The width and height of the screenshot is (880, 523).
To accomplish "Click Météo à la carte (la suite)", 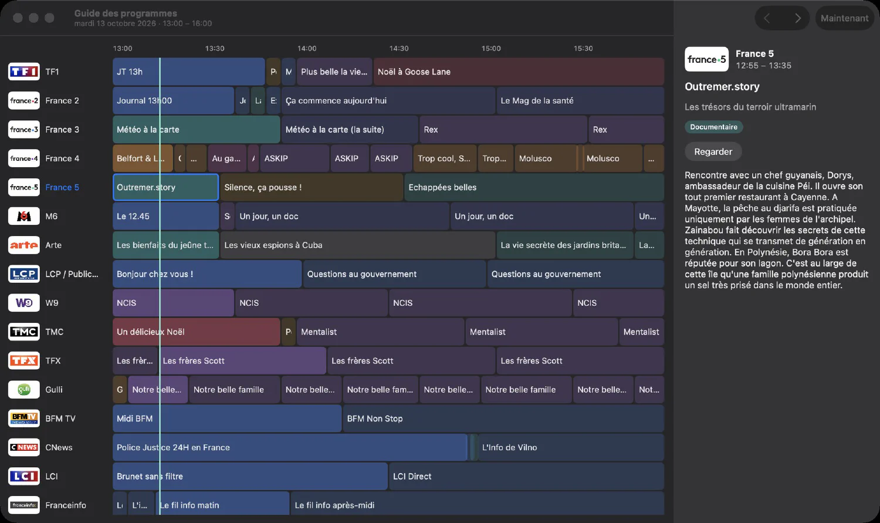I will click(x=350, y=129).
